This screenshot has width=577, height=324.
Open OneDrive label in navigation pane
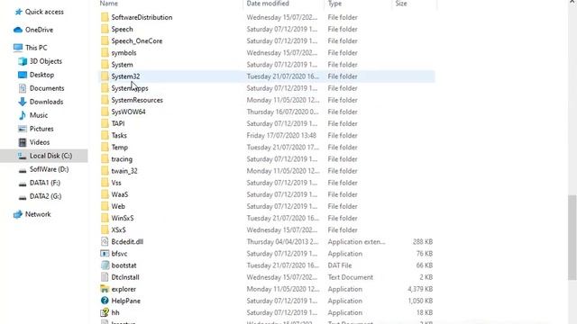tap(39, 30)
